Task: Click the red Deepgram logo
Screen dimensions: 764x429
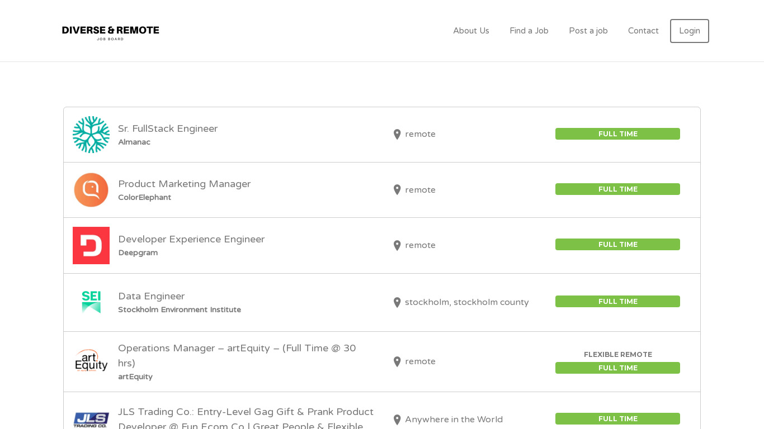Action: pos(91,245)
